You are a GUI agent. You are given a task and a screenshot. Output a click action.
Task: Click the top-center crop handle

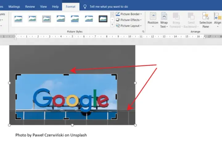coord(66,75)
